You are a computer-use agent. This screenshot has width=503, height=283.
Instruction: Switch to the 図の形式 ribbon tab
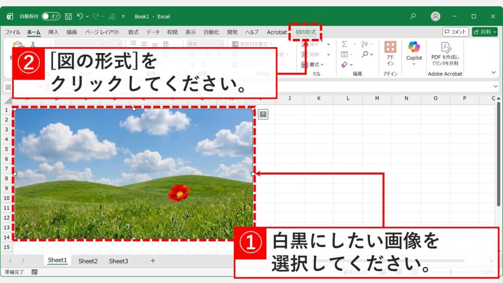point(306,31)
